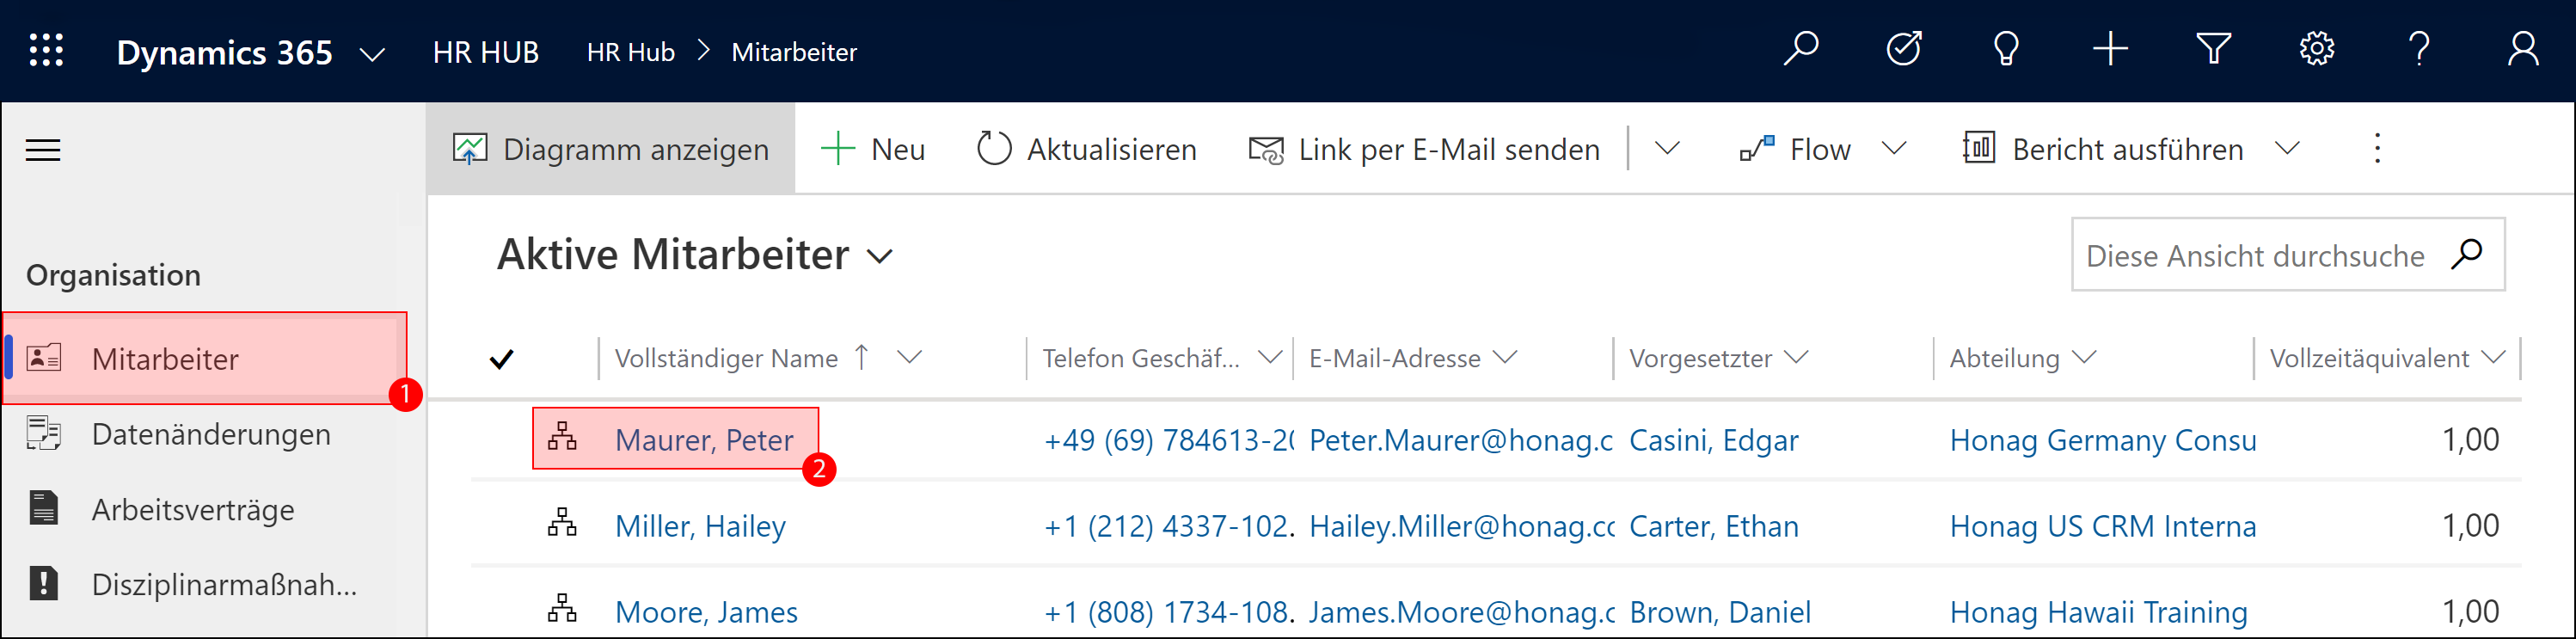Click the search magnifier in top bar
Viewport: 2576px width, 639px height.
(1801, 49)
